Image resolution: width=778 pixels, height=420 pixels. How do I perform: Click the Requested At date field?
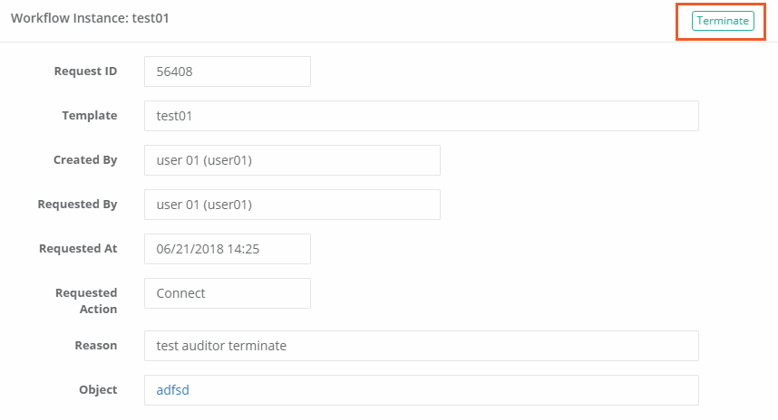coord(227,249)
